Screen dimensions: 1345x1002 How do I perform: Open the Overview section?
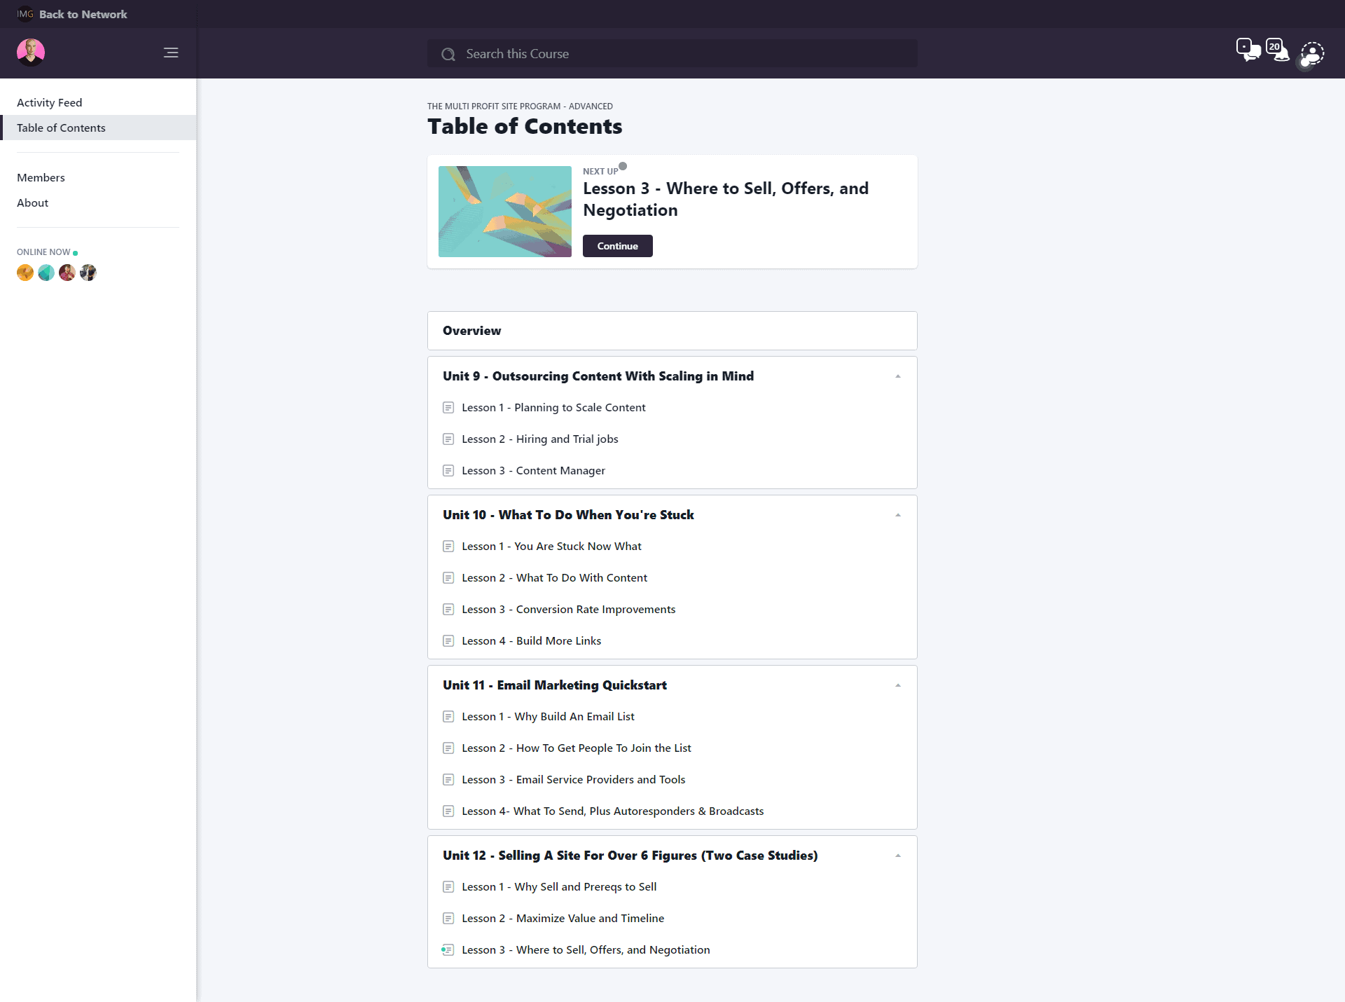coord(471,331)
